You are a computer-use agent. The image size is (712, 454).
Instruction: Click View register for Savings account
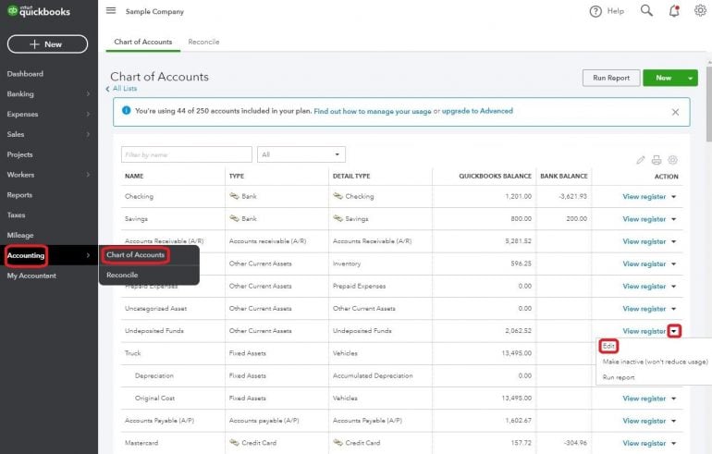pos(644,219)
